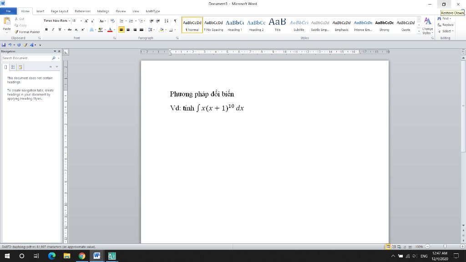The width and height of the screenshot is (466, 262).
Task: Shrink the font size
Action: pyautogui.click(x=92, y=21)
